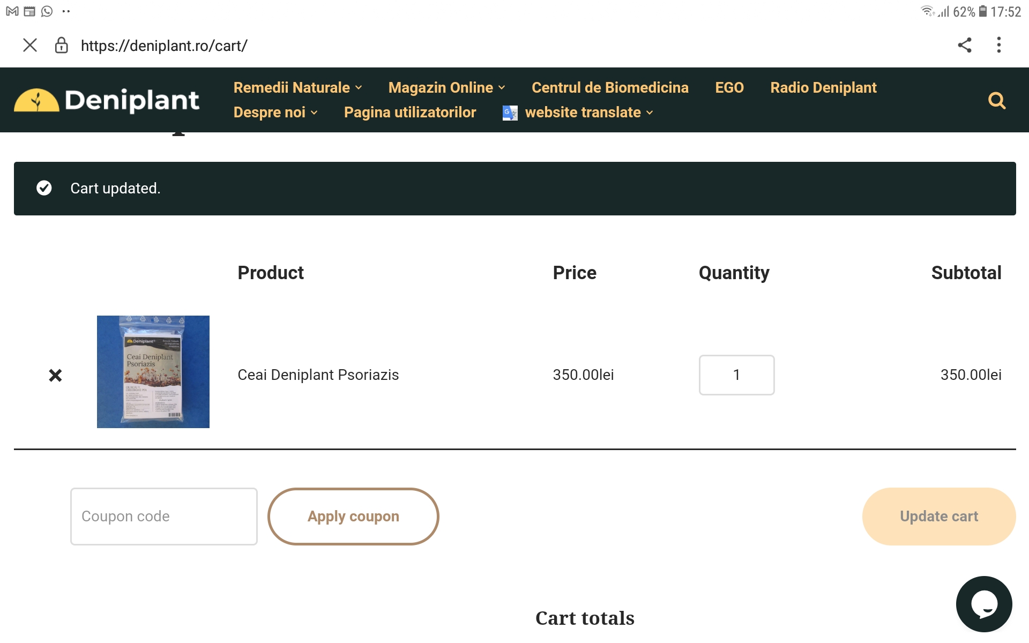
Task: Click the Deniplant logo
Action: tap(107, 100)
